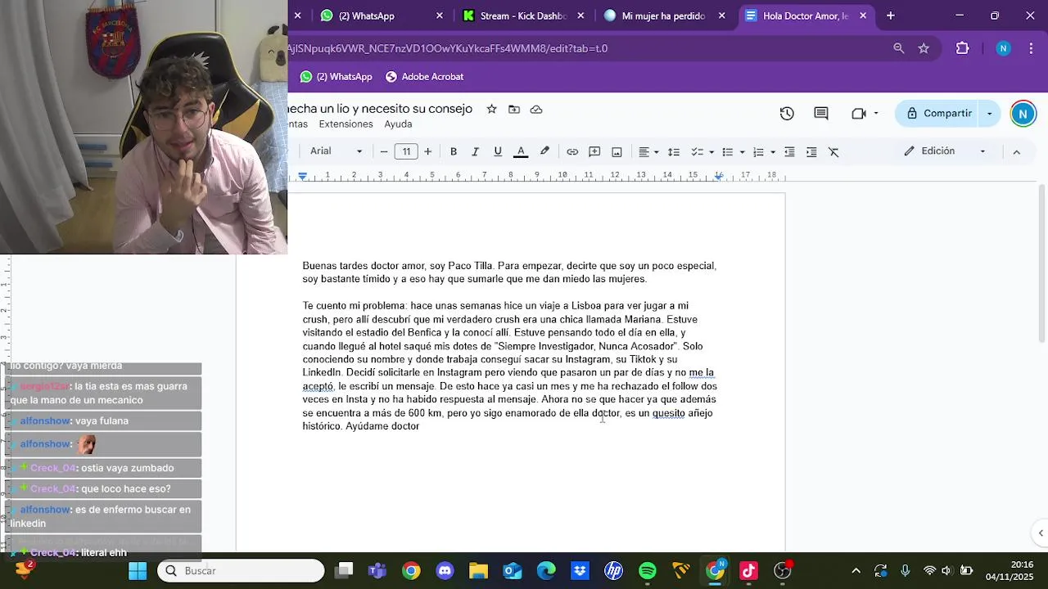Image resolution: width=1048 pixels, height=589 pixels.
Task: Select the font size field showing 11
Action: (x=406, y=151)
